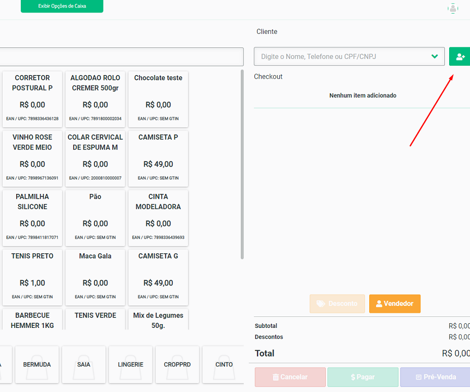Click the Subtotal label
The image size is (470, 392).
pyautogui.click(x=266, y=326)
